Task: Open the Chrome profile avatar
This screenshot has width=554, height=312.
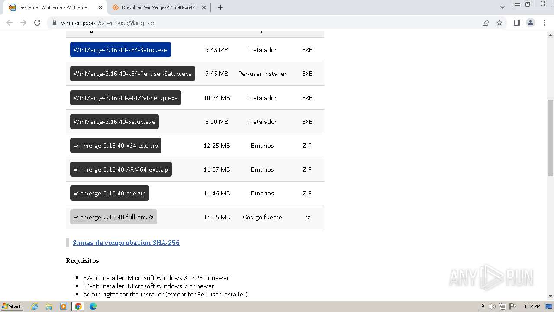Action: click(x=531, y=23)
